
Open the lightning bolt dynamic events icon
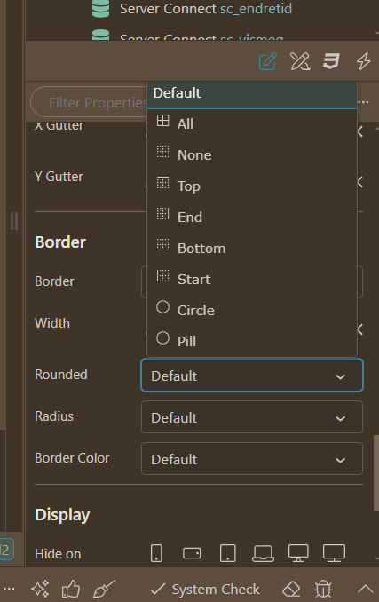pyautogui.click(x=363, y=61)
